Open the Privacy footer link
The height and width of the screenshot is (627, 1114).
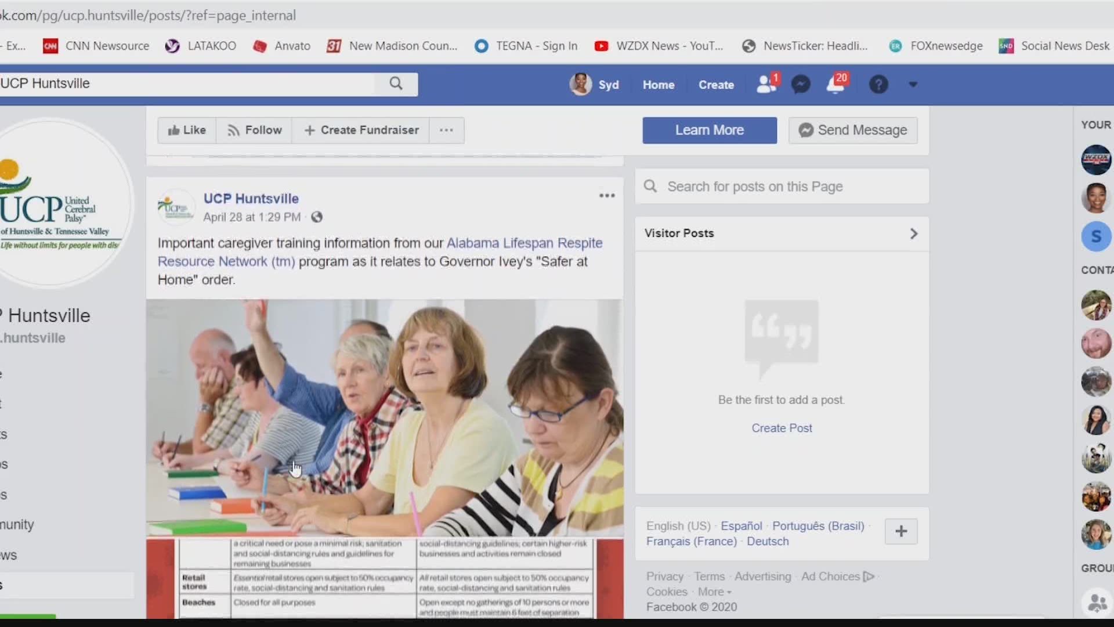(664, 576)
